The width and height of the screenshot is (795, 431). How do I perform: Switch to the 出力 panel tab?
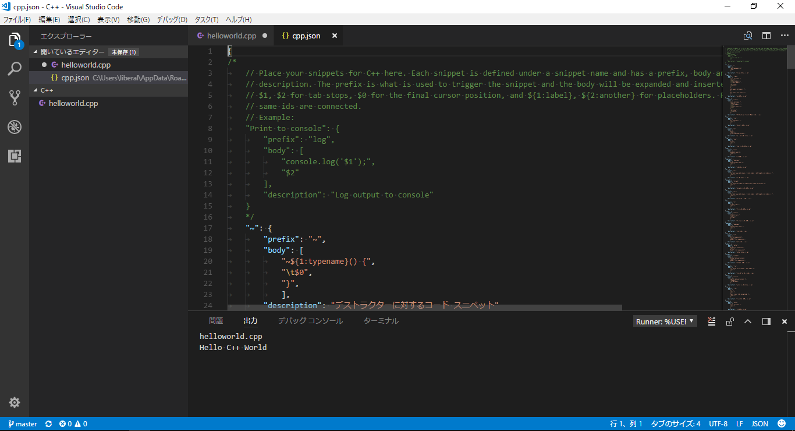click(x=250, y=321)
